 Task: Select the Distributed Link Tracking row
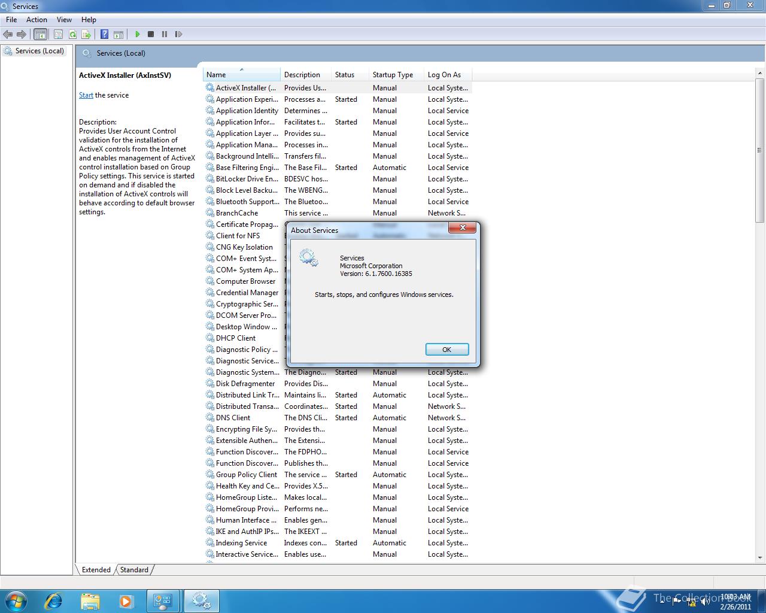pyautogui.click(x=338, y=395)
